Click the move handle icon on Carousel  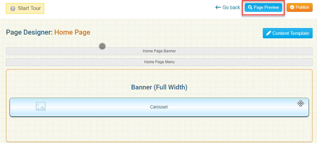(x=300, y=103)
